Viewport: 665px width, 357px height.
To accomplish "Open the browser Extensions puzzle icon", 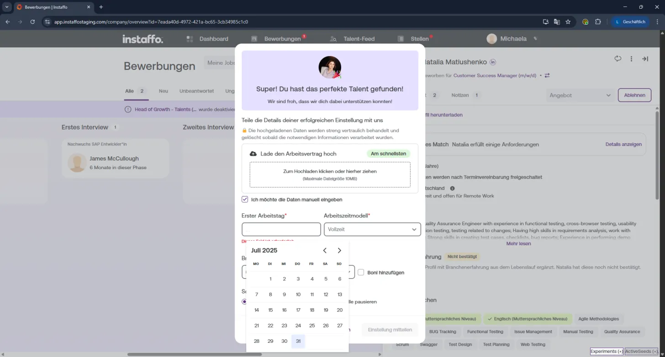I will [598, 21].
